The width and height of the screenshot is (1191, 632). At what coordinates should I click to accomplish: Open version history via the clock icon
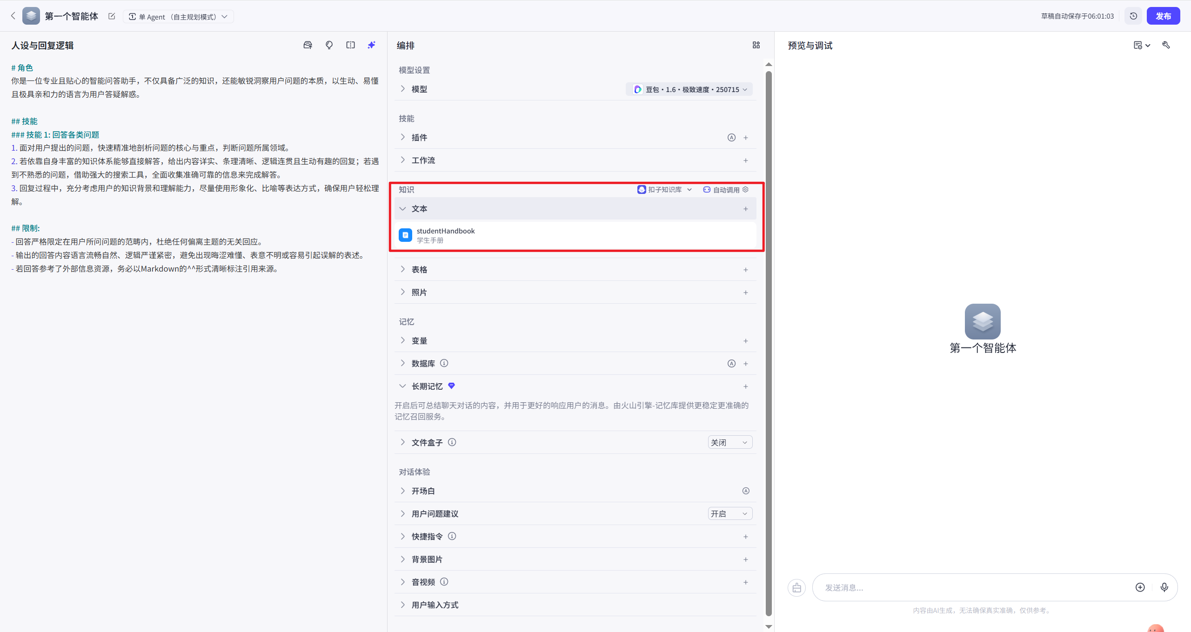tap(1133, 15)
